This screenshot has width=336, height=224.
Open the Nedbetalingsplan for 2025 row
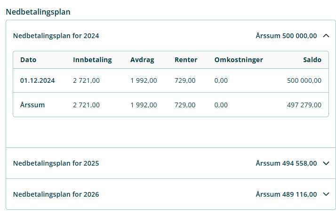[56, 163]
